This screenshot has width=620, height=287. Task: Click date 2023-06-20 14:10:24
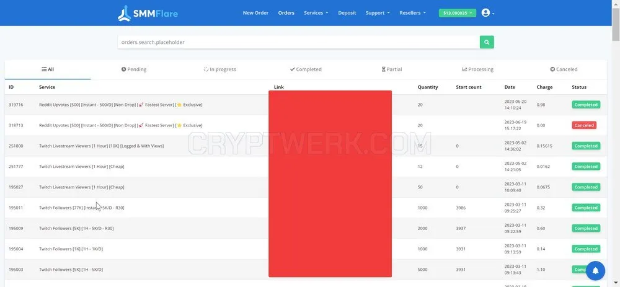[x=515, y=105]
